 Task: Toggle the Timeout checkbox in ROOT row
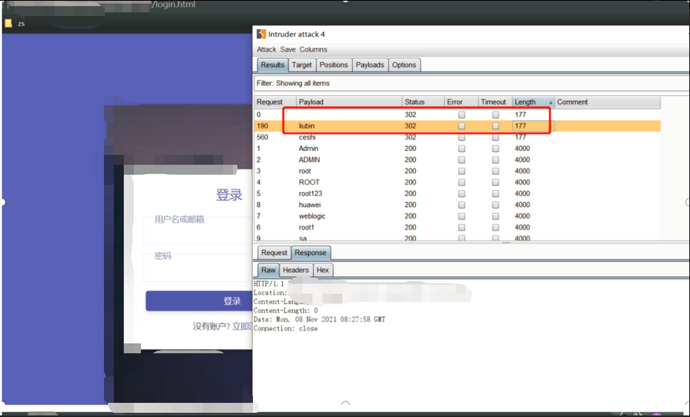coord(495,183)
